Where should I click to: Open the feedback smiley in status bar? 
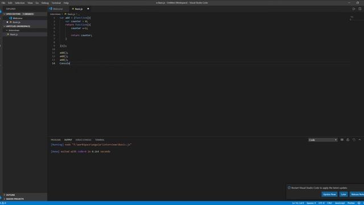click(359, 203)
